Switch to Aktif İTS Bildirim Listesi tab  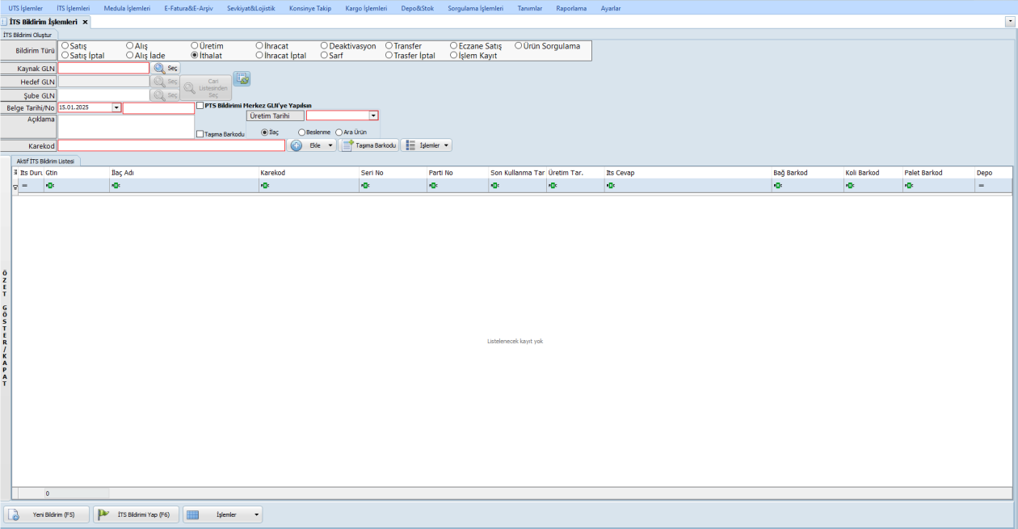coord(45,161)
